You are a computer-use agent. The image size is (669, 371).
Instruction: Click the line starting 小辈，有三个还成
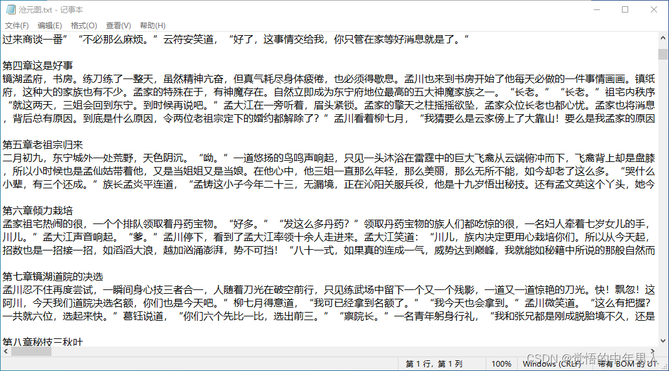click(328, 185)
